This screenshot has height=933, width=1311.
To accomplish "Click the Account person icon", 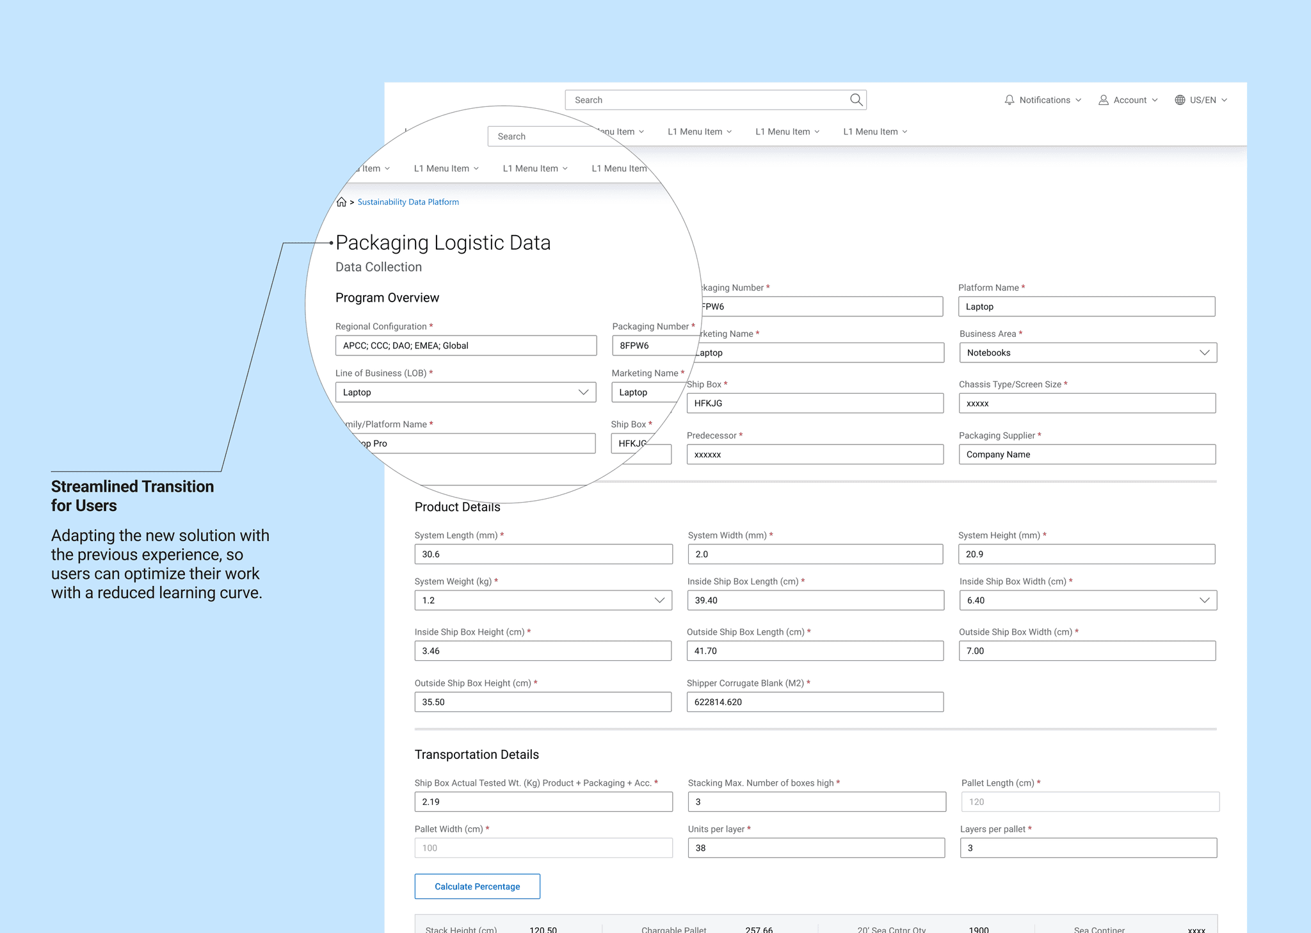I will coord(1104,100).
